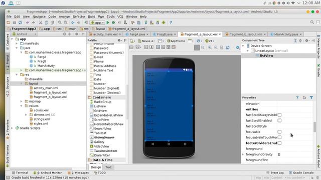The height and width of the screenshot is (180, 321).
Task: Open Project panel settings gear
Action: coord(77,34)
